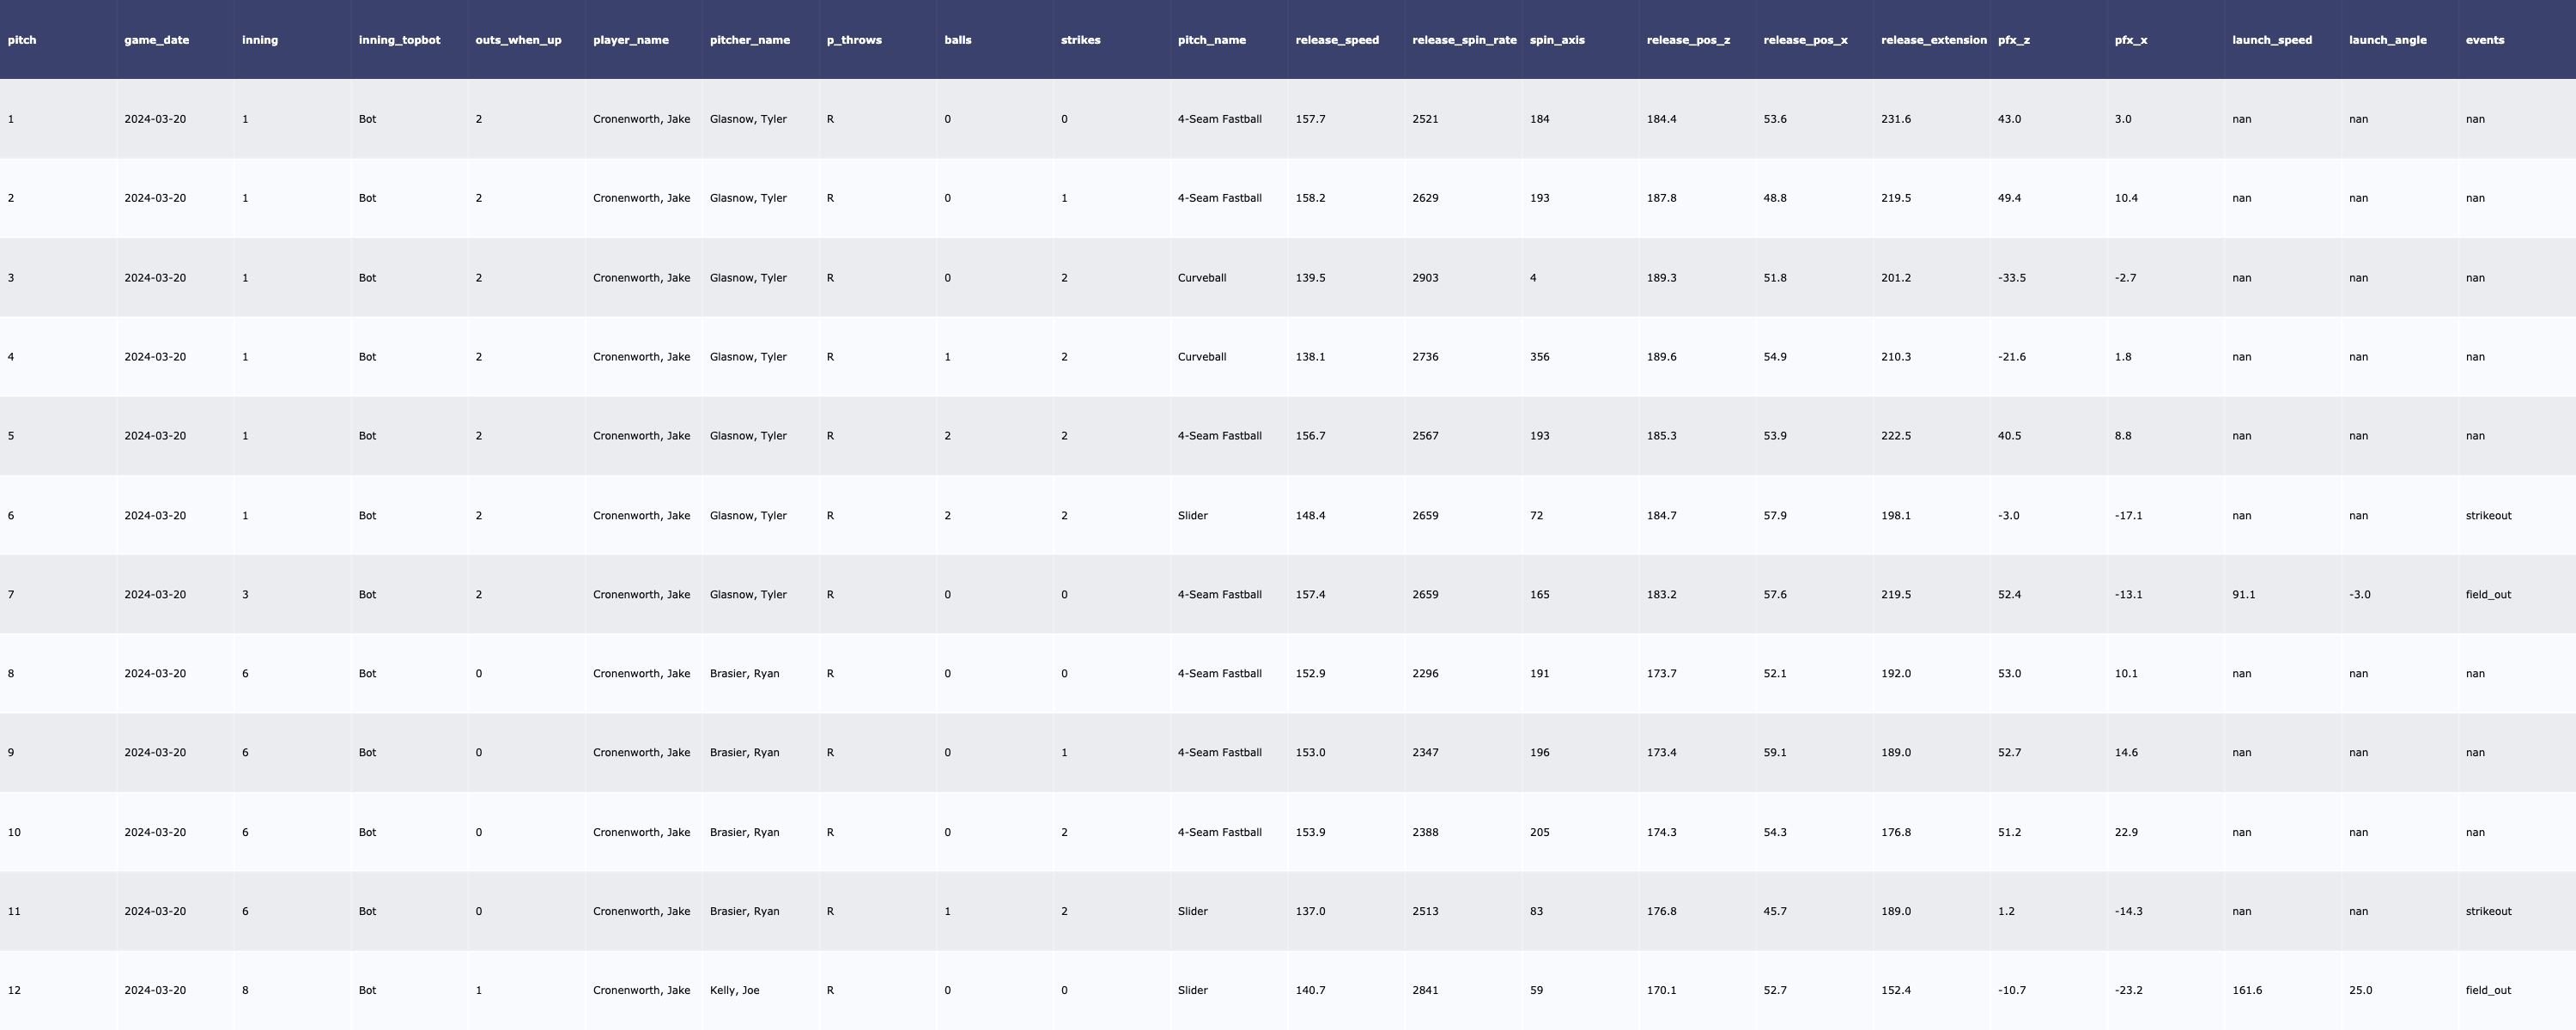Click the release_extension column header
This screenshot has height=1030, width=2576.
[1933, 40]
